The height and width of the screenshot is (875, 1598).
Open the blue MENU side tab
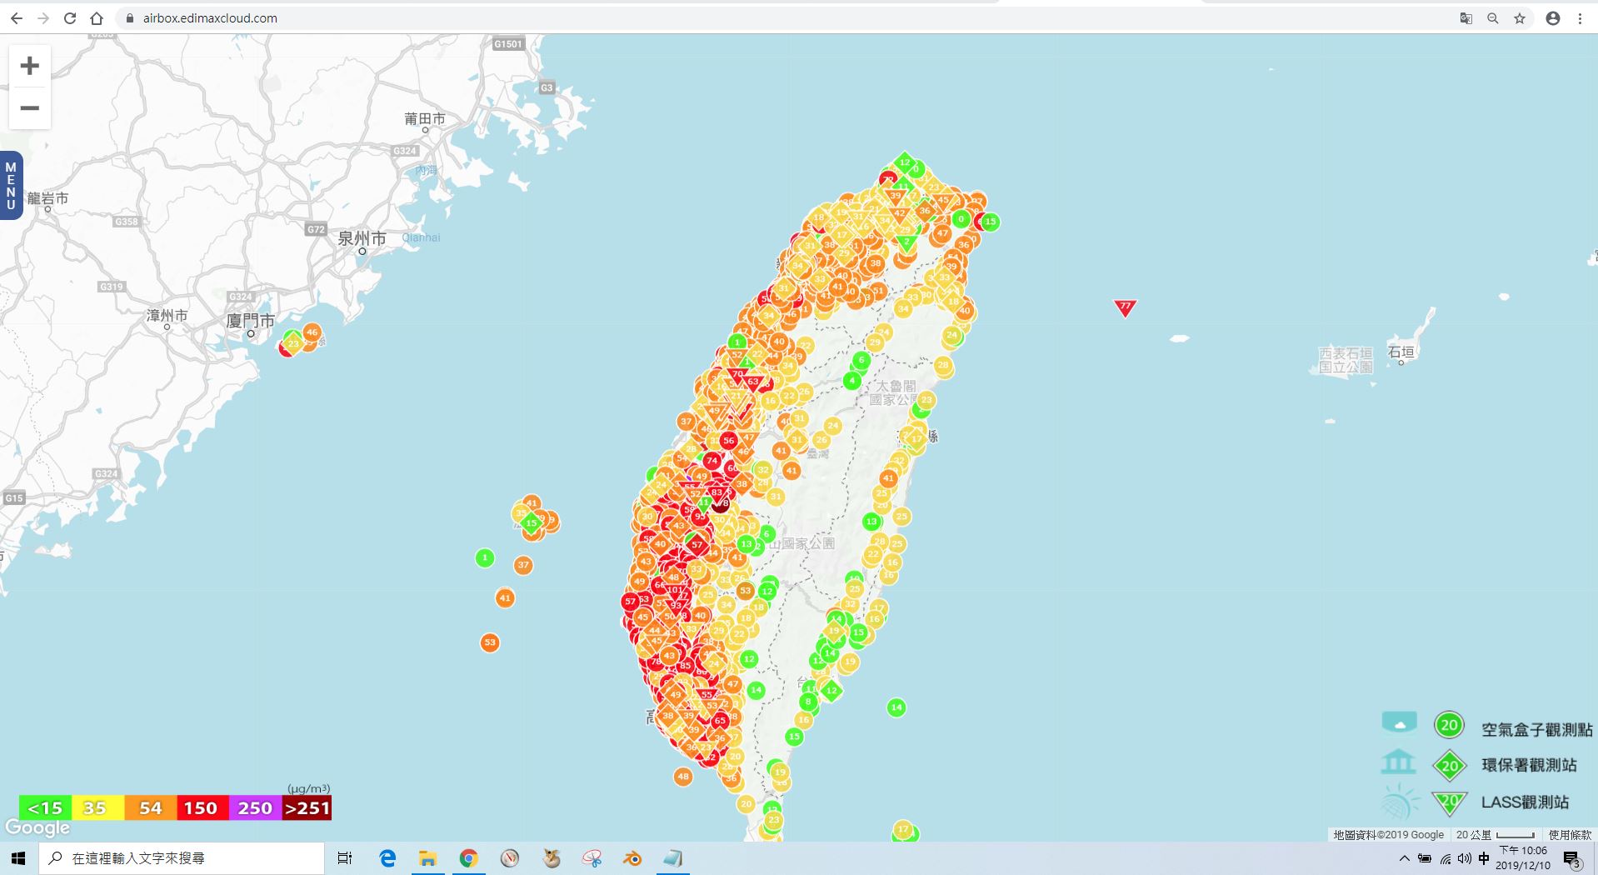click(11, 185)
